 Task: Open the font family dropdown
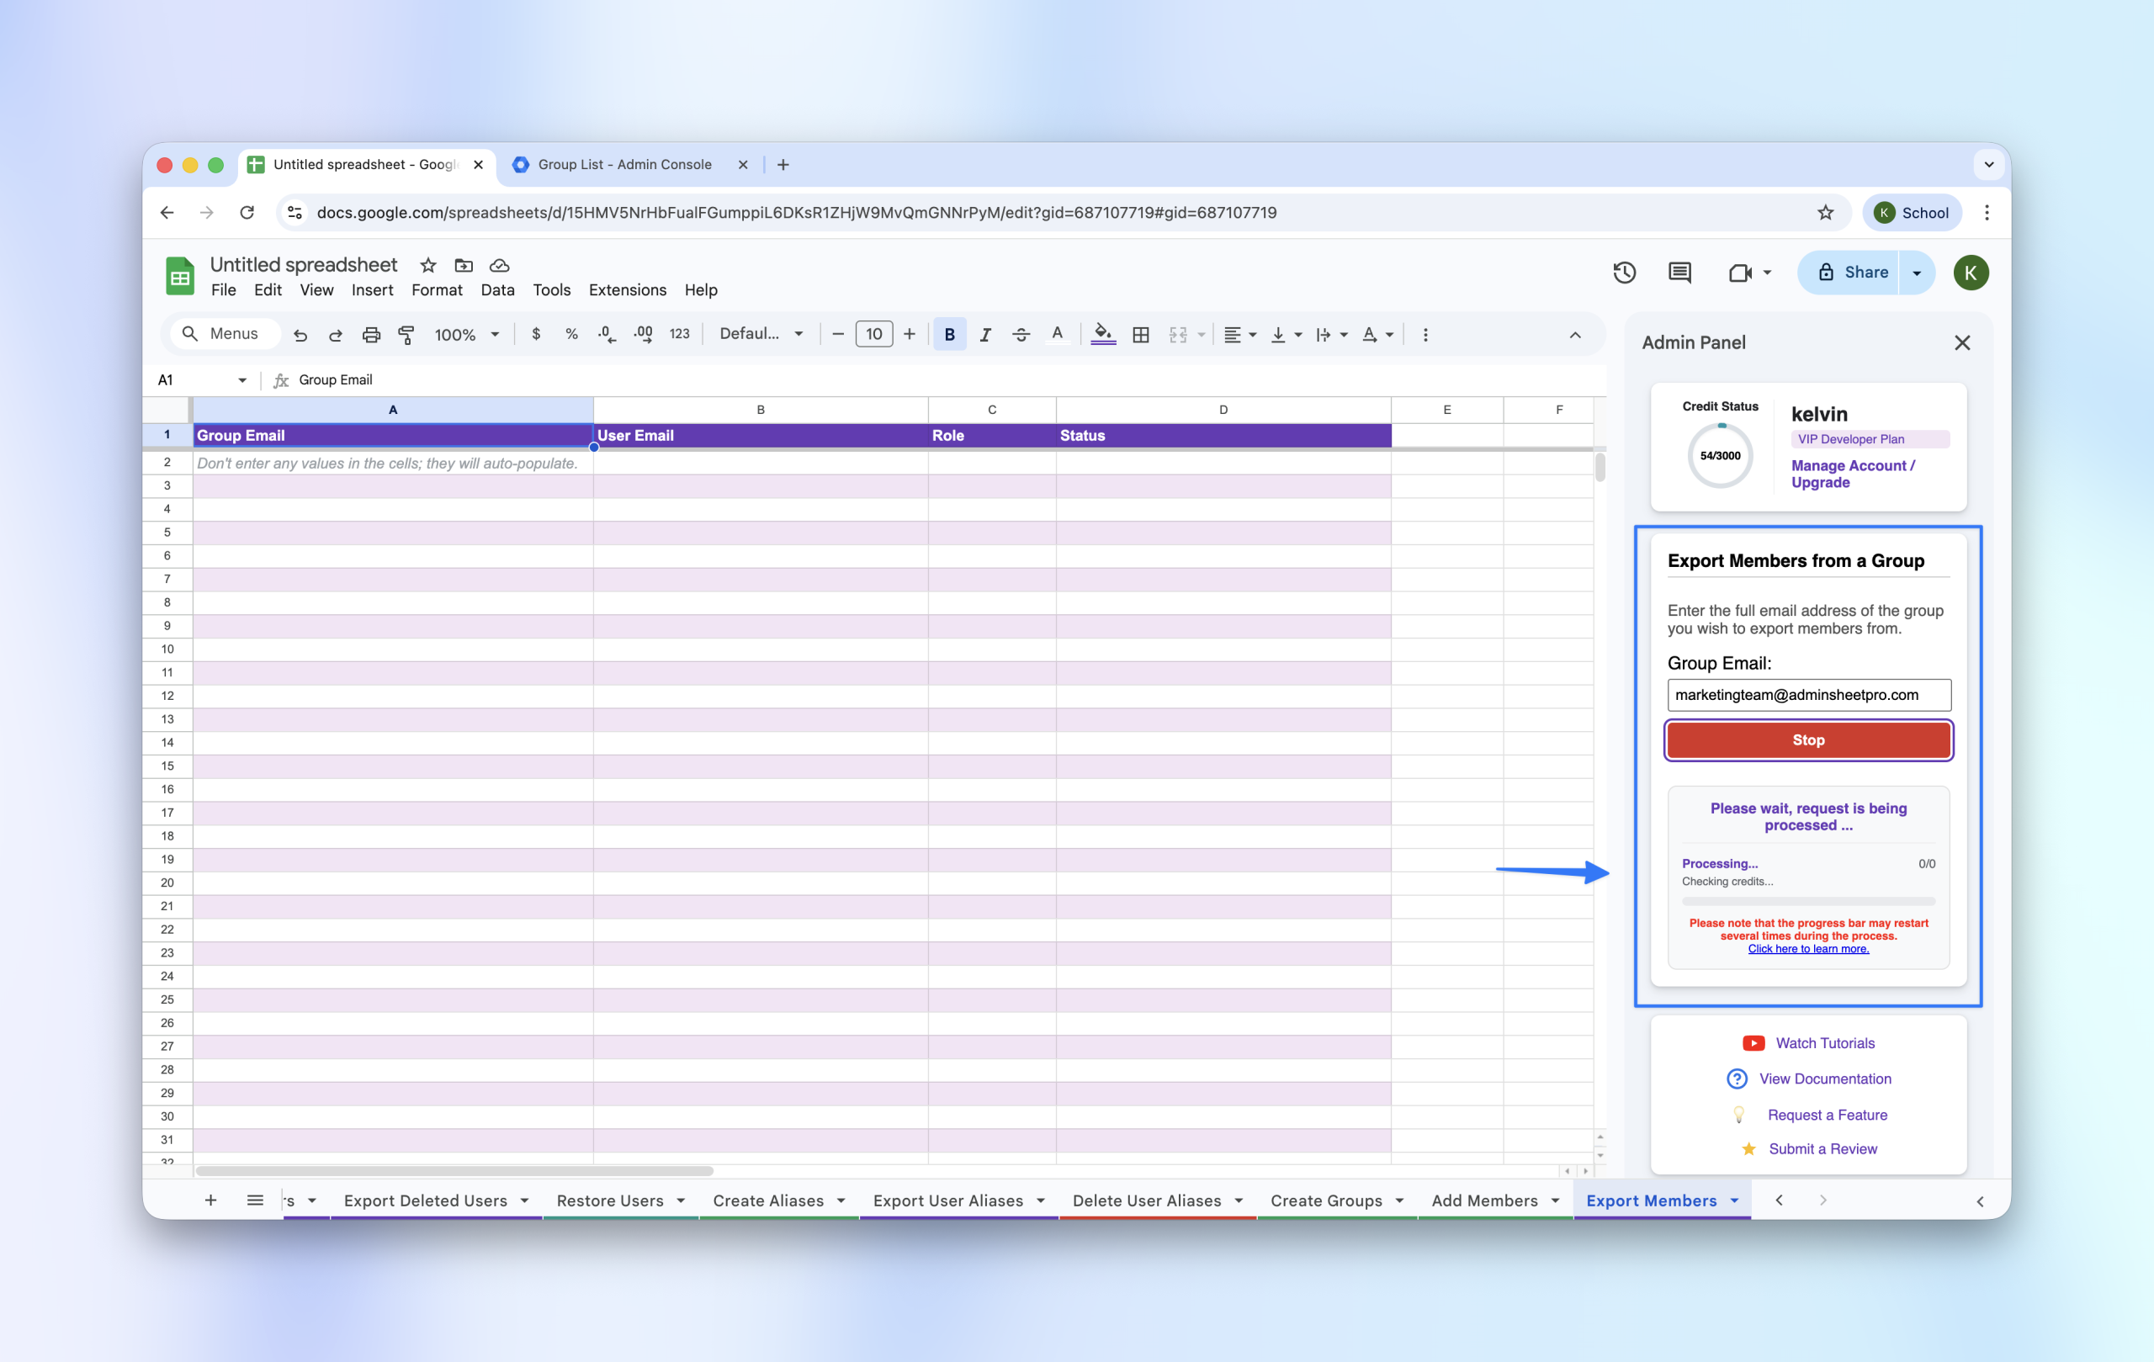[761, 335]
